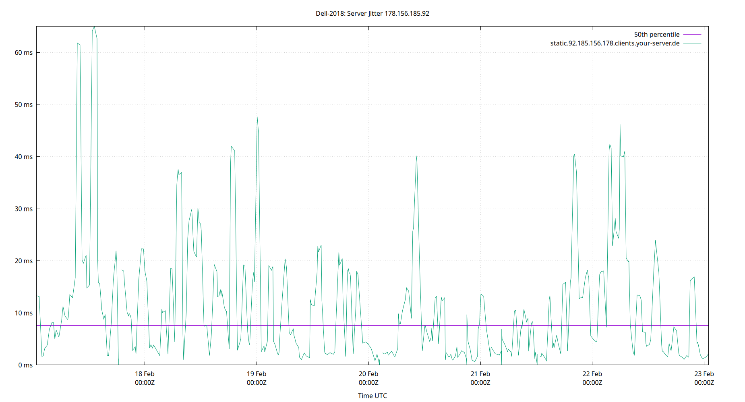Click the green legend line sample
Screen dimensions: 745x402
click(691, 43)
